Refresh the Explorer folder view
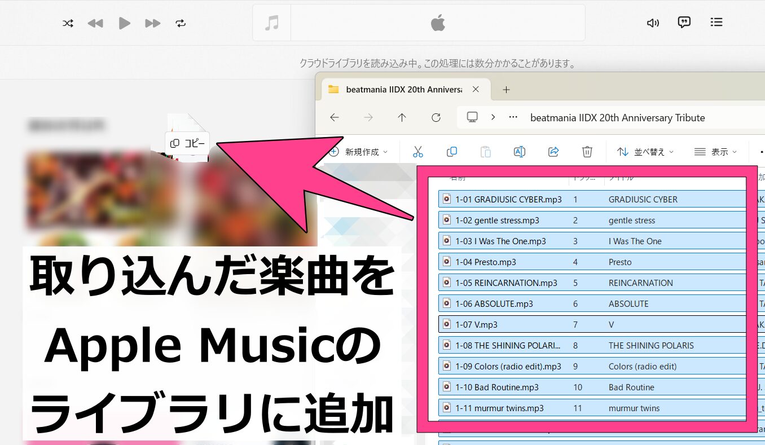The height and width of the screenshot is (445, 765). click(x=436, y=117)
